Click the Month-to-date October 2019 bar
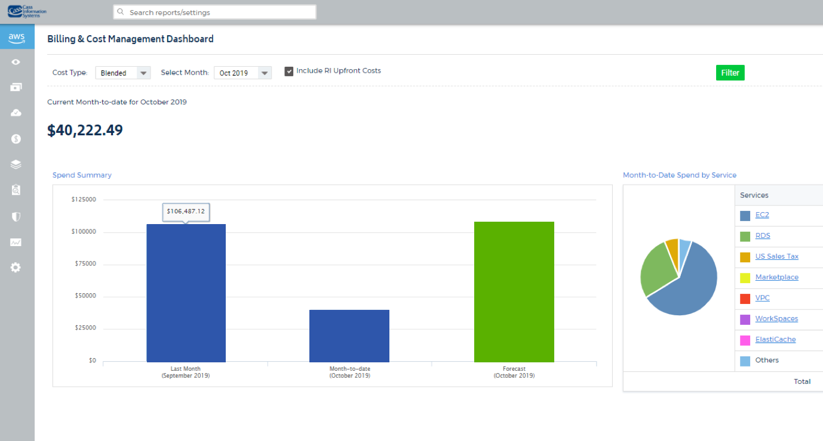 pos(349,336)
